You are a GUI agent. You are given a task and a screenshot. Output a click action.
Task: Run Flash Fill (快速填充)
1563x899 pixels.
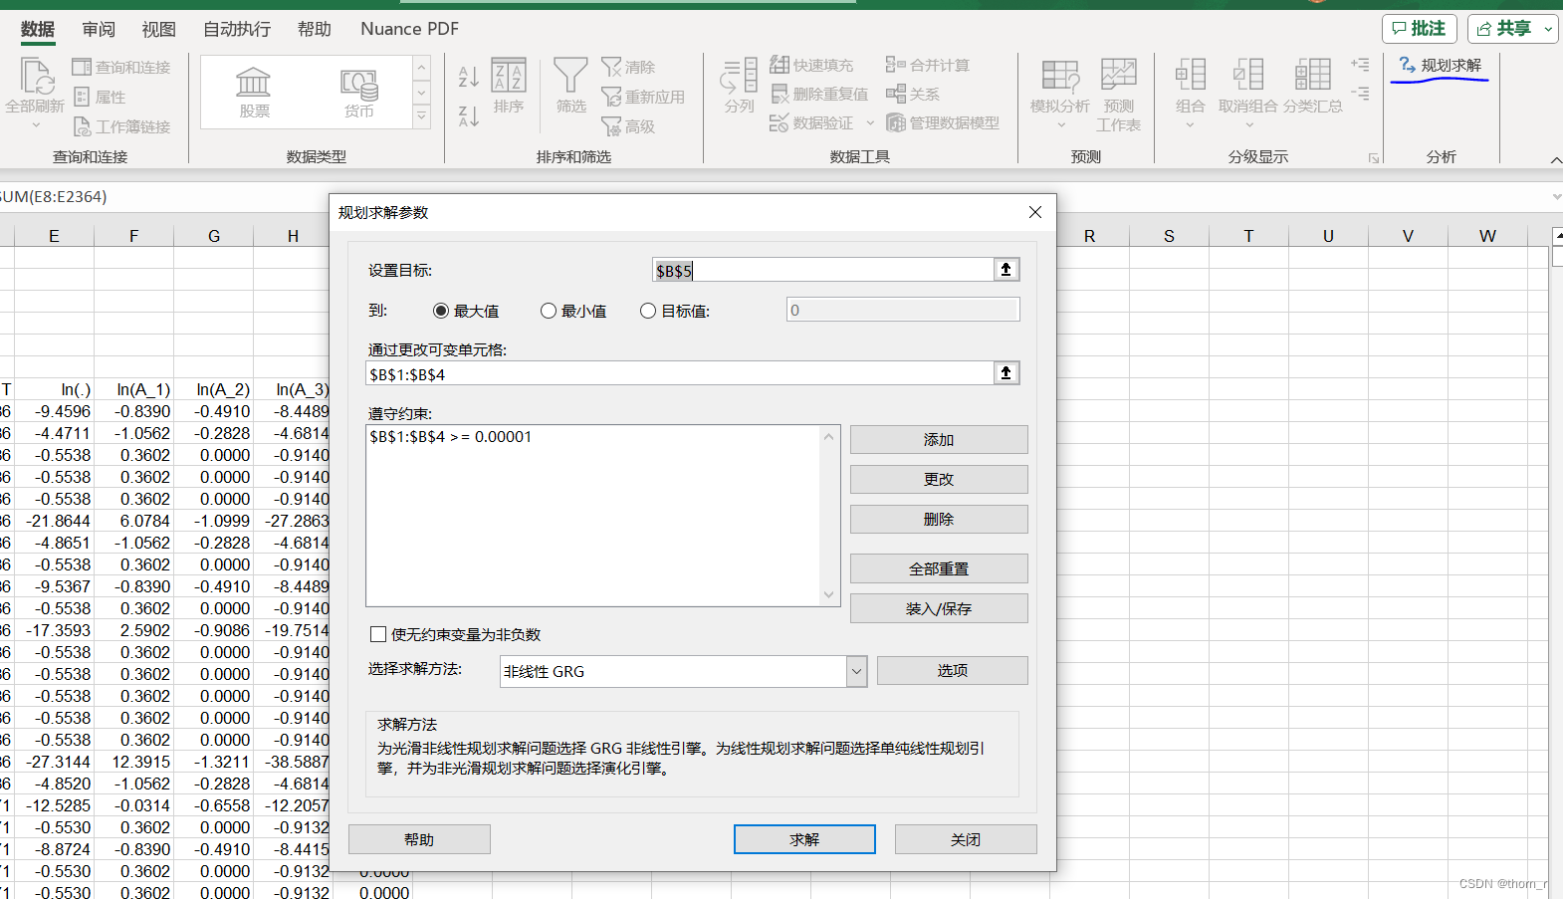tap(811, 65)
